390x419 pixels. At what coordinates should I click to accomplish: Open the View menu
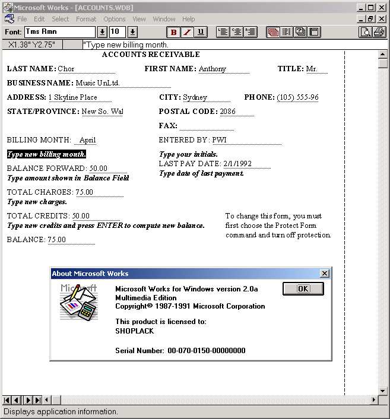pos(139,19)
